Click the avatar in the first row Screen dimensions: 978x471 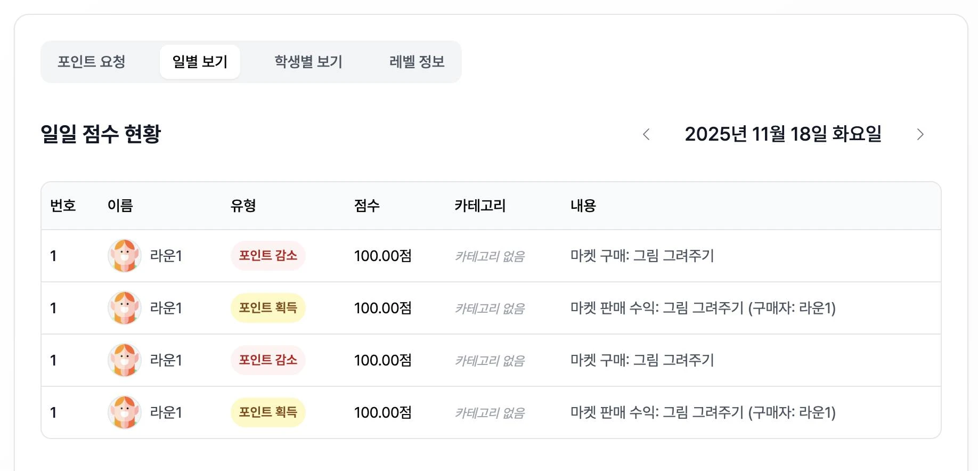click(x=125, y=256)
